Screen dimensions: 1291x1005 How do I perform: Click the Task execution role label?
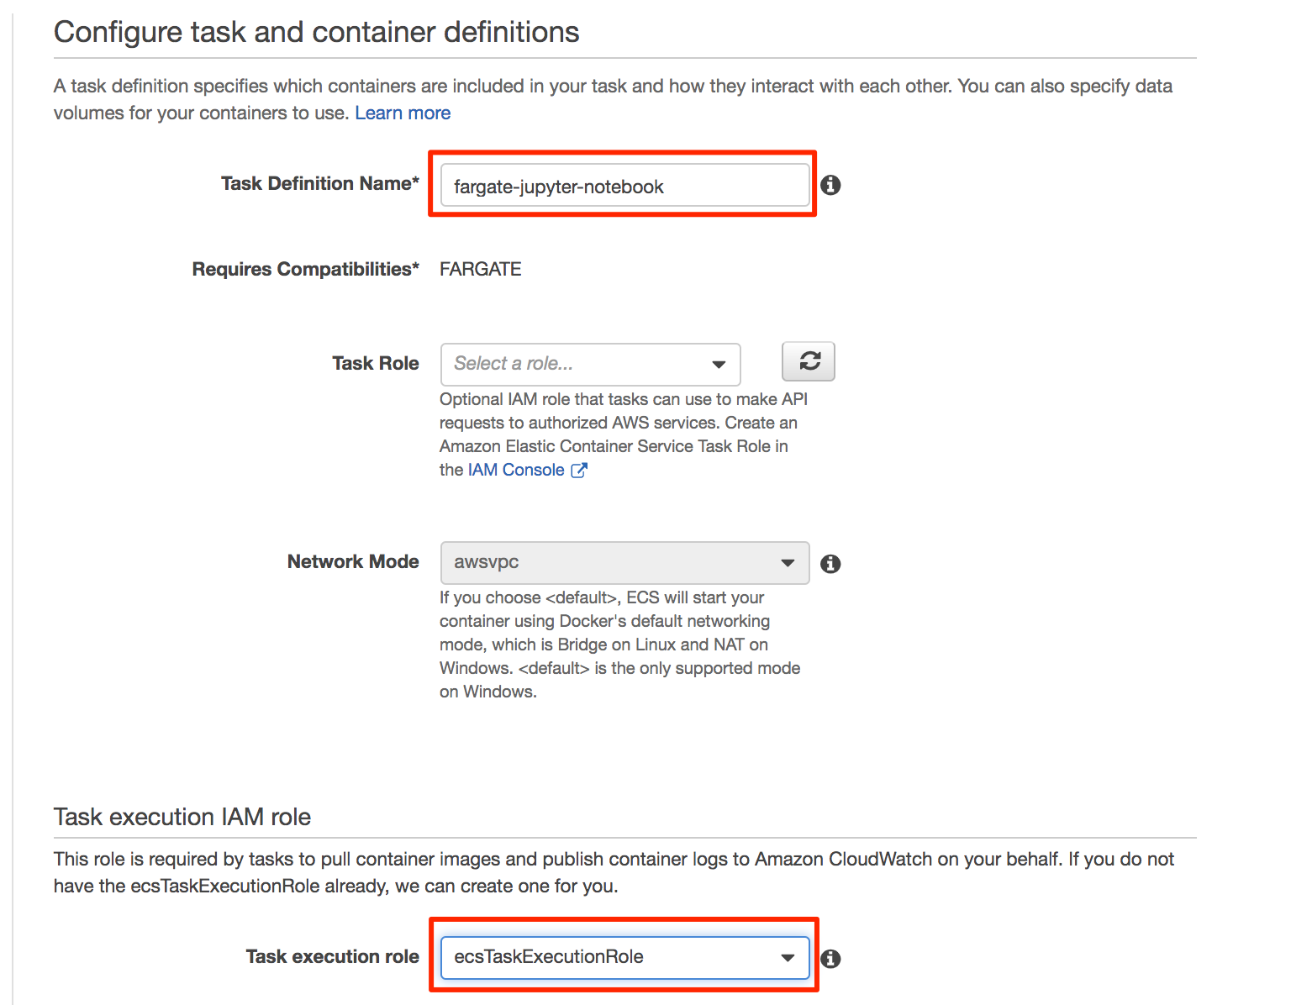coord(333,956)
